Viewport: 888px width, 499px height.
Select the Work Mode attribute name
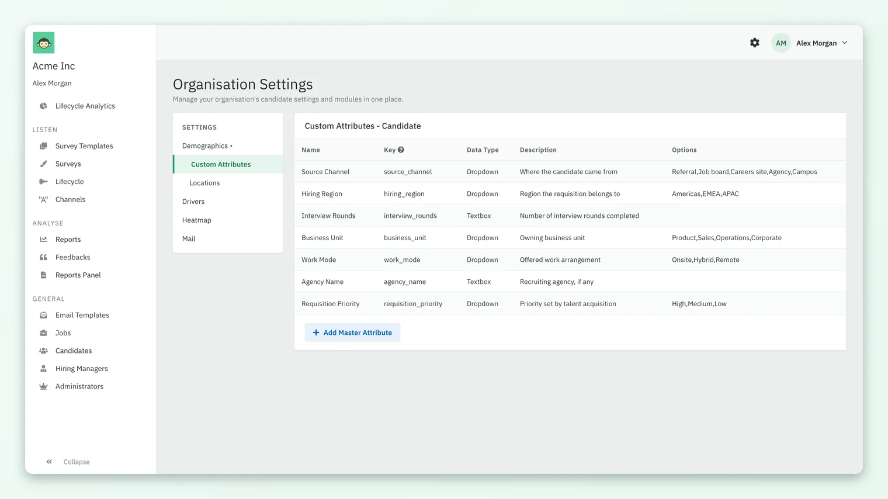pos(319,260)
